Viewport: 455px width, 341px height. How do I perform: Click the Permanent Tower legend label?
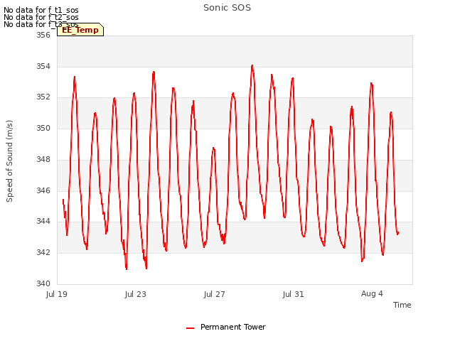232,327
